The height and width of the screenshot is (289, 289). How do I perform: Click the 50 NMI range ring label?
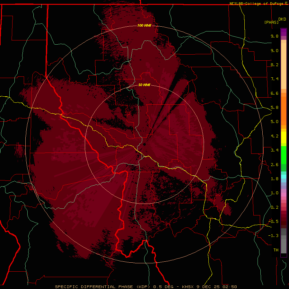coord(144,85)
